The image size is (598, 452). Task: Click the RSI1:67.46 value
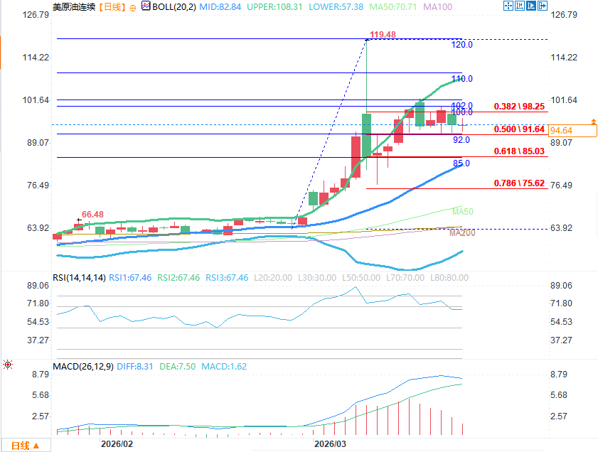click(130, 278)
